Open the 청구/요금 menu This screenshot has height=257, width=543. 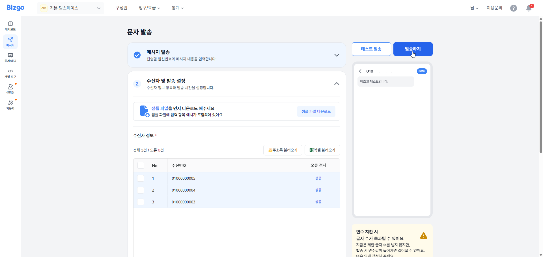(x=149, y=8)
